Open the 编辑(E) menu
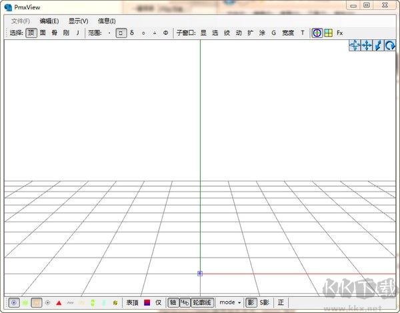The image size is (400, 313). point(49,21)
